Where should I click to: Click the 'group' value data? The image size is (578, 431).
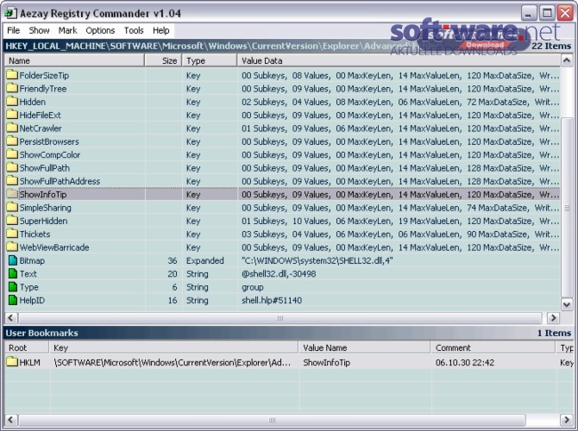coord(253,287)
